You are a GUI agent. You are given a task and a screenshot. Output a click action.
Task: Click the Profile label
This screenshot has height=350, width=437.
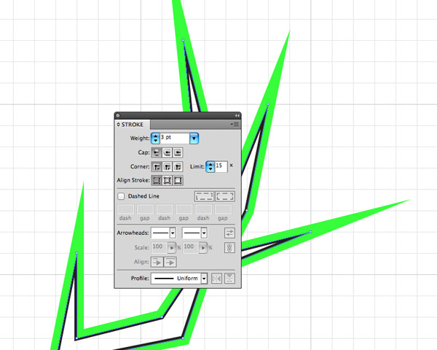tap(140, 279)
